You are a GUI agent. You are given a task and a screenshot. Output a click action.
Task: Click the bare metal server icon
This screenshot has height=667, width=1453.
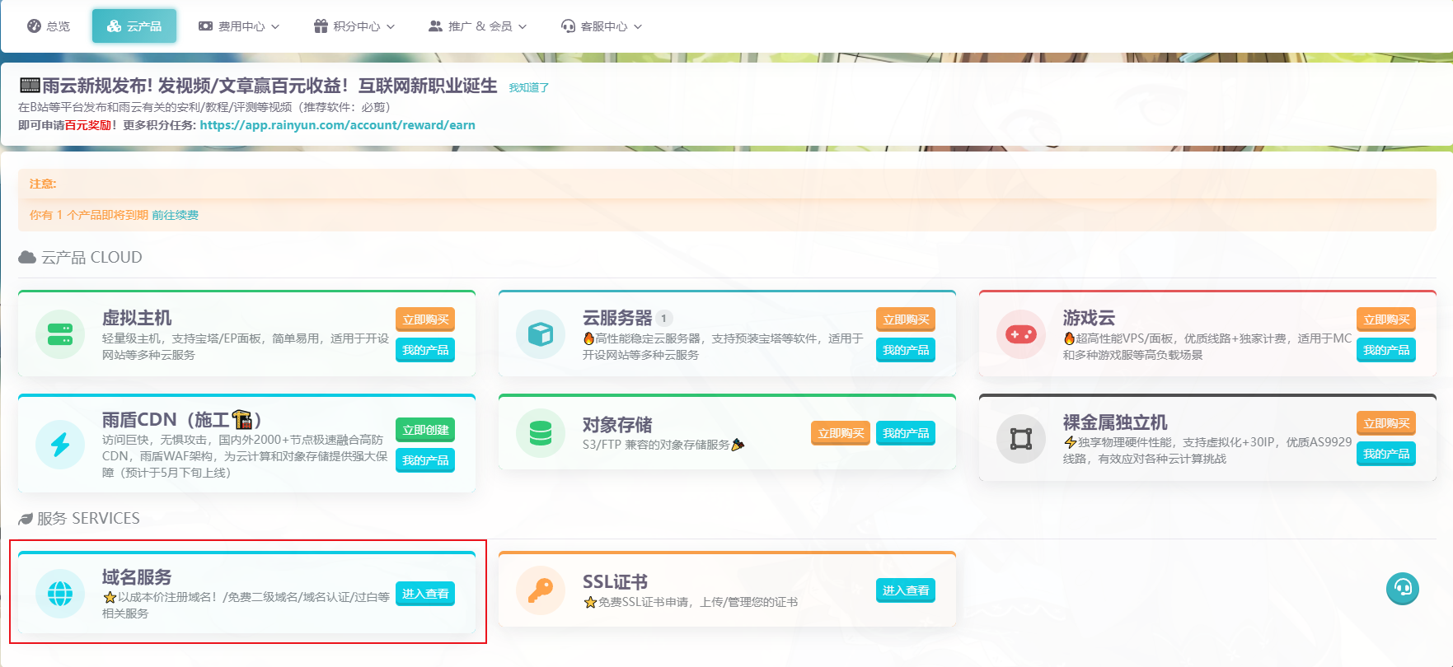1021,439
